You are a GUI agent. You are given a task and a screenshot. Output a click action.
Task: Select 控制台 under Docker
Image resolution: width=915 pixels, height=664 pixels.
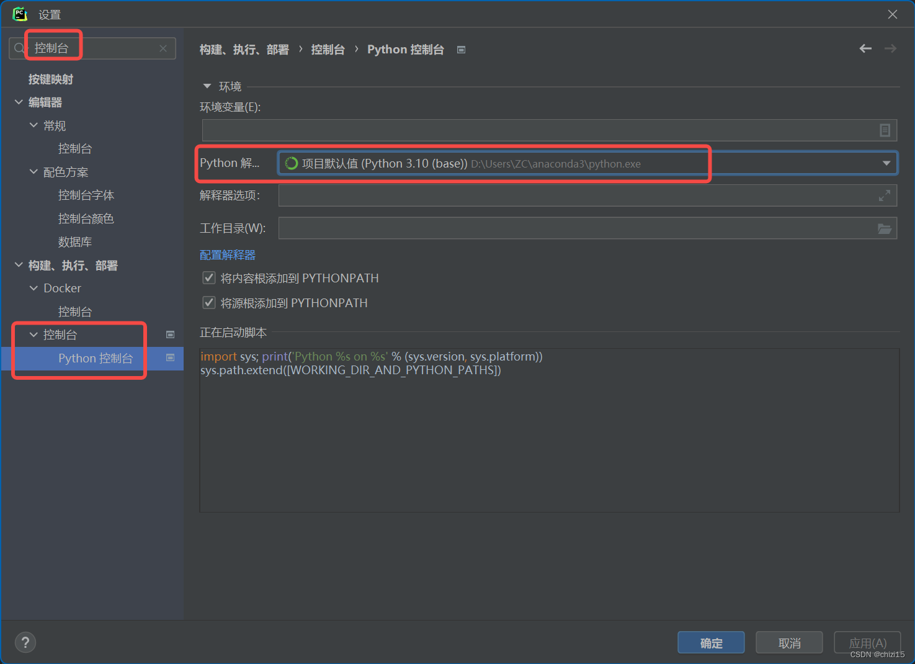[x=75, y=312]
